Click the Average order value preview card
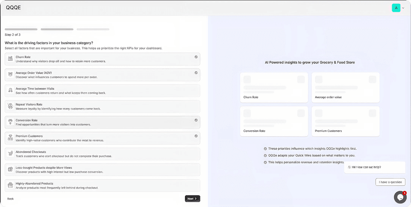 [345, 87]
